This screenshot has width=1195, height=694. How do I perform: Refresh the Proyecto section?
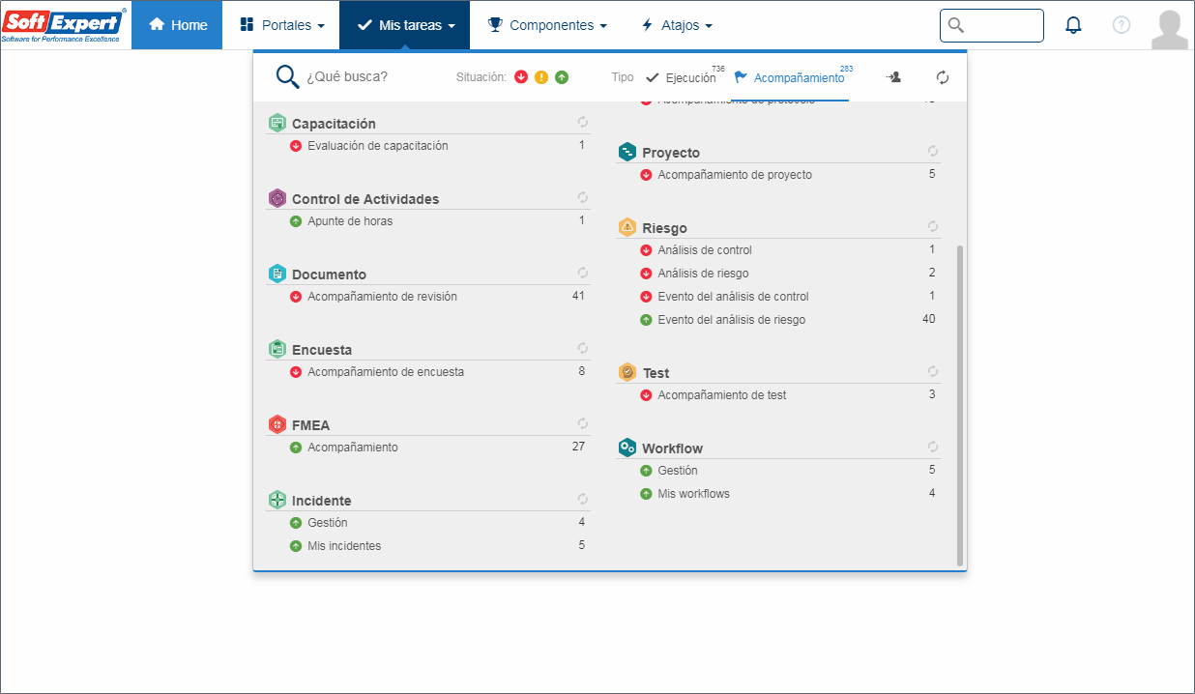933,151
